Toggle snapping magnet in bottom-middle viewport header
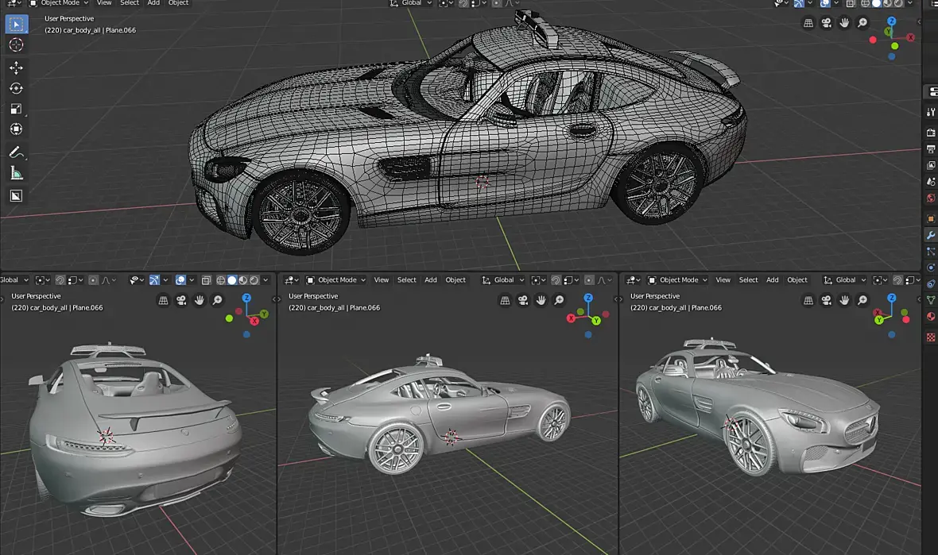 (x=556, y=279)
